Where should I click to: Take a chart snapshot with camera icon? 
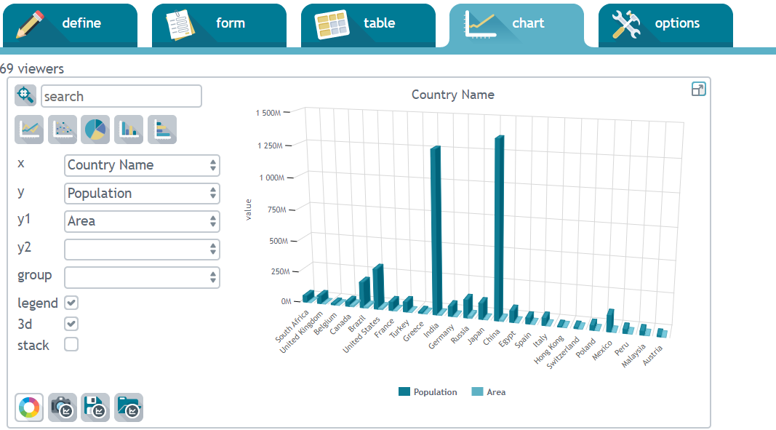coord(63,407)
